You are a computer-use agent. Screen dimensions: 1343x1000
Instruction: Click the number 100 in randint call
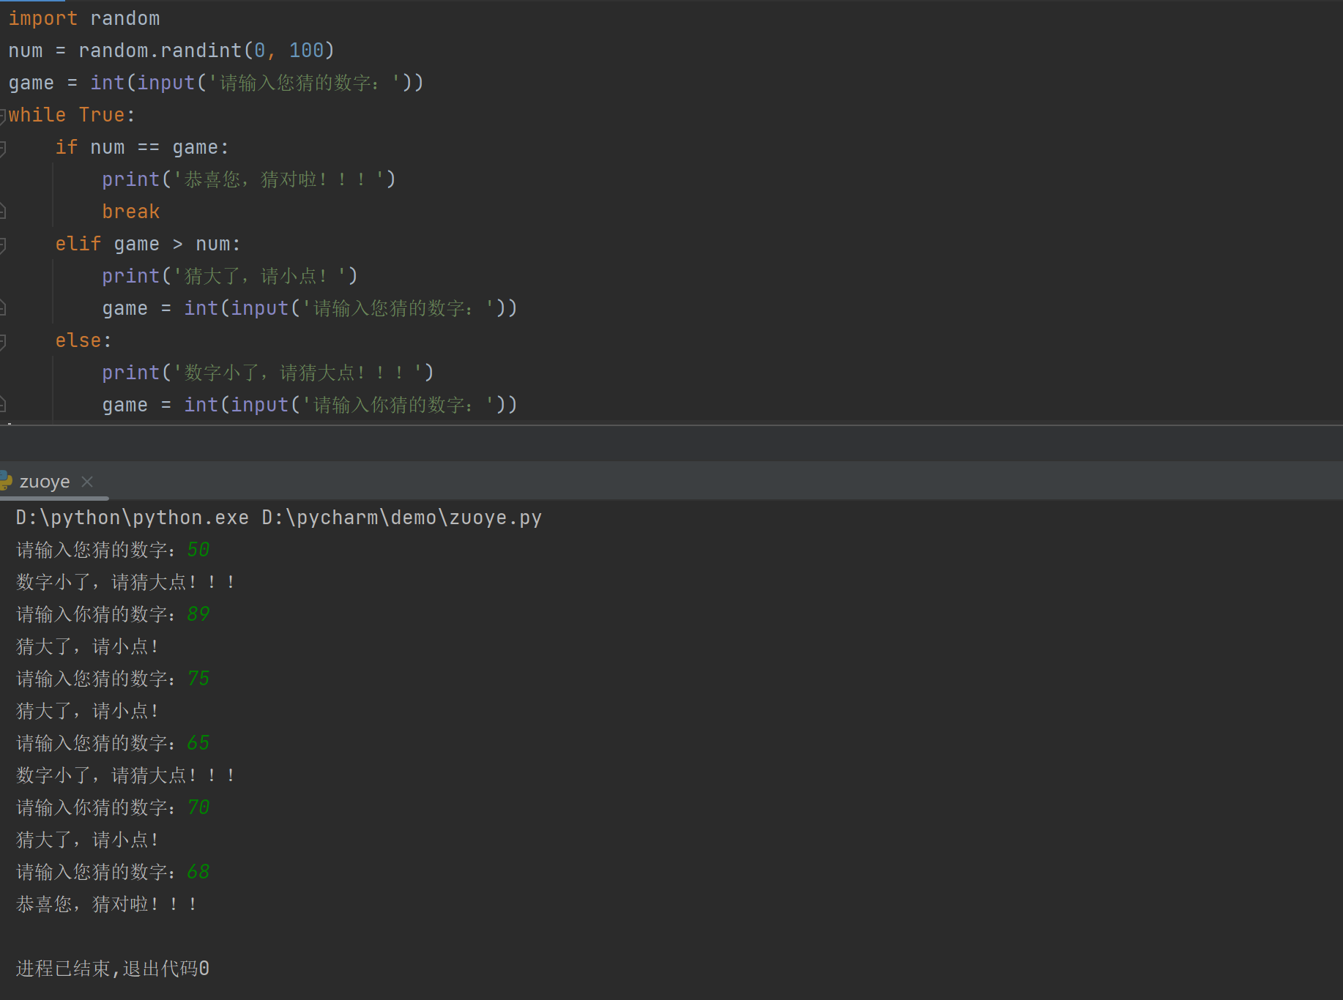[x=306, y=51]
